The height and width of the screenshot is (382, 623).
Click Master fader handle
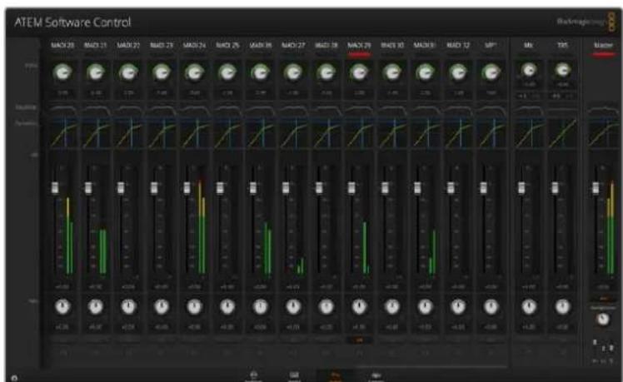click(596, 187)
